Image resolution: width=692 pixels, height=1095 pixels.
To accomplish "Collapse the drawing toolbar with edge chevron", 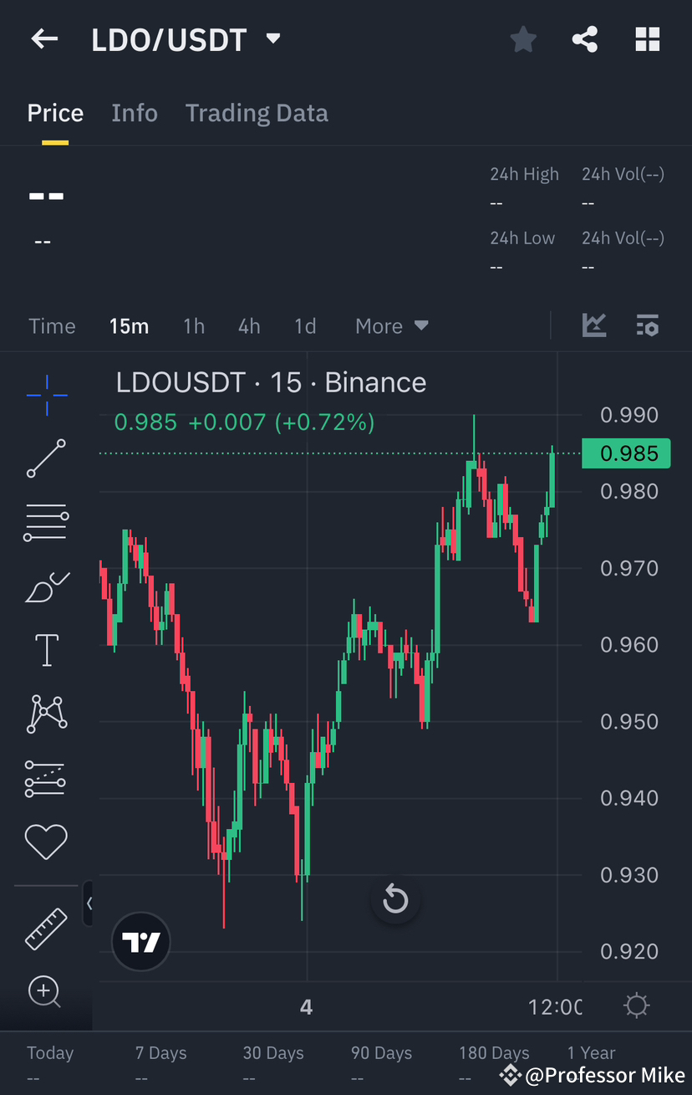I will click(89, 903).
